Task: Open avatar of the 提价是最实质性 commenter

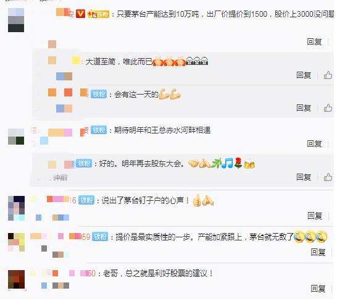Action: click(x=16, y=242)
